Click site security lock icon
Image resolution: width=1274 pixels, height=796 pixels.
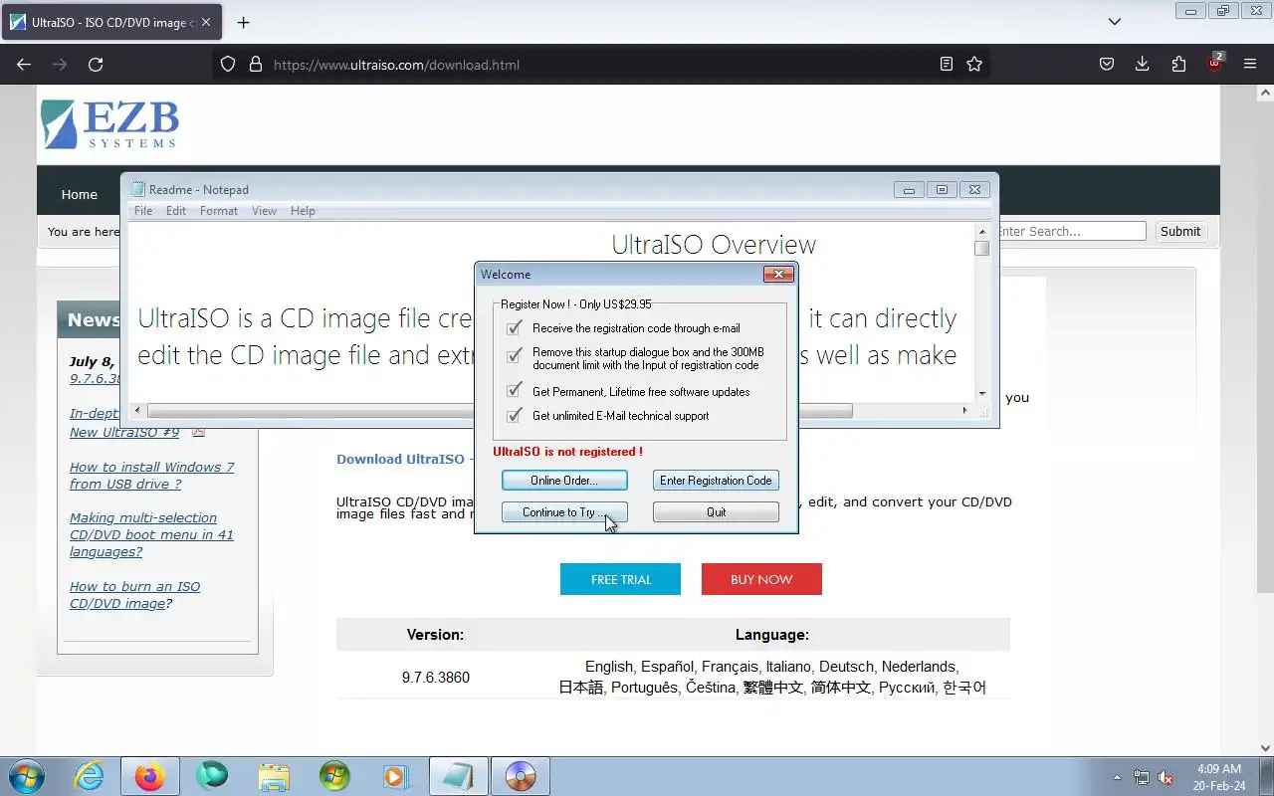pos(256,65)
